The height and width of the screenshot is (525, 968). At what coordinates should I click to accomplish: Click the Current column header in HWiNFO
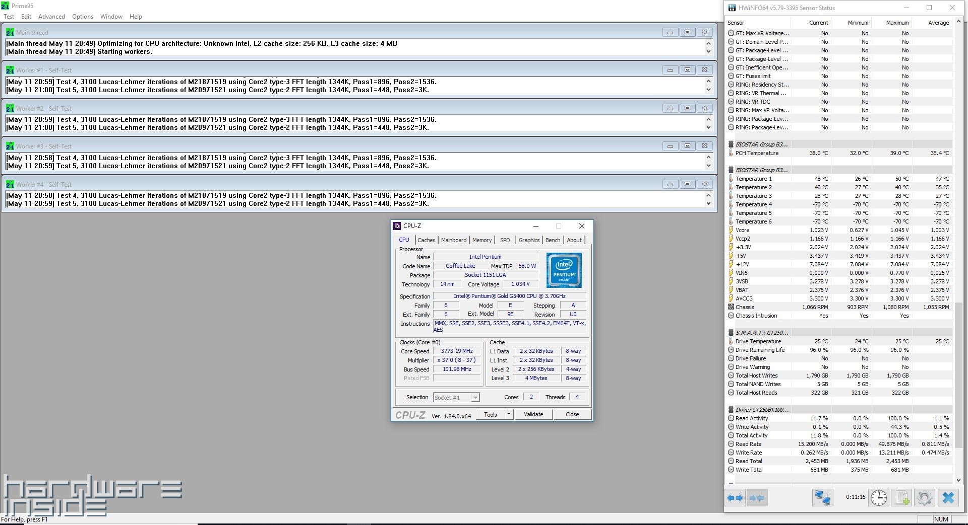811,23
